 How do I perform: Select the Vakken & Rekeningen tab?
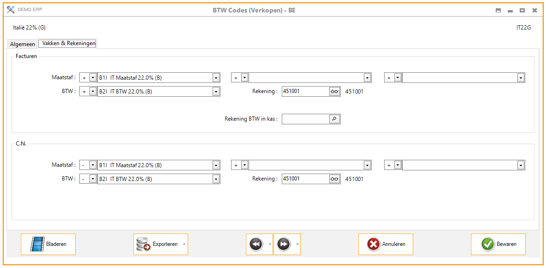click(x=67, y=44)
